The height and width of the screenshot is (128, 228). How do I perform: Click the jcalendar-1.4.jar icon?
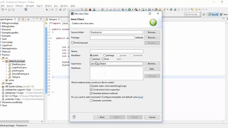3,99
